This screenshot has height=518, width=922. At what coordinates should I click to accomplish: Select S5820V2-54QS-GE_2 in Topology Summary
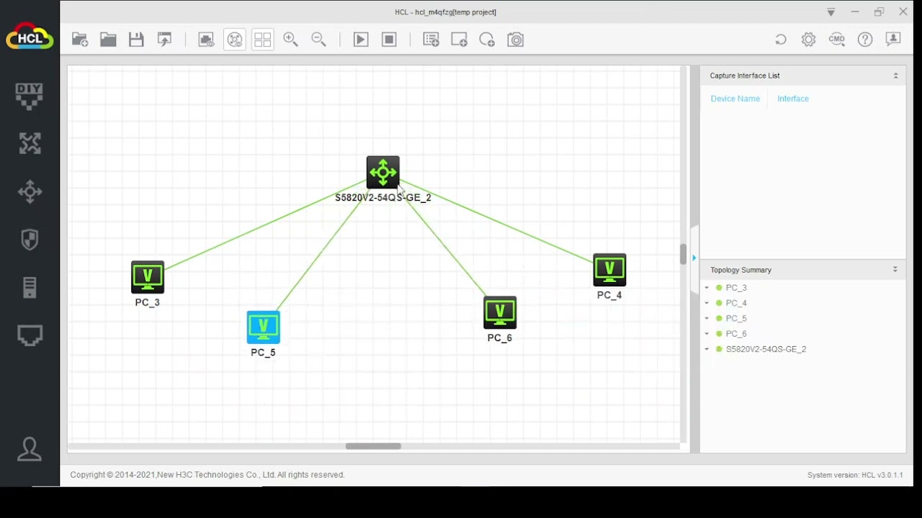(766, 349)
